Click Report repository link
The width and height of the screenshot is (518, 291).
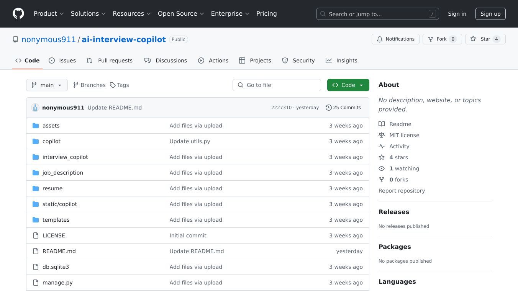pos(402,191)
